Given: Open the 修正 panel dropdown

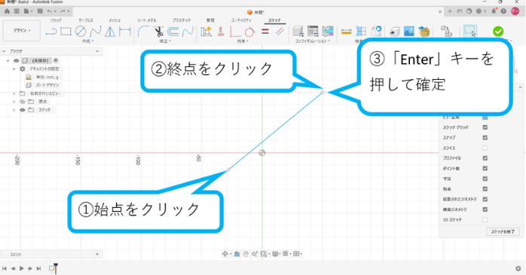Looking at the screenshot, I should coord(165,41).
